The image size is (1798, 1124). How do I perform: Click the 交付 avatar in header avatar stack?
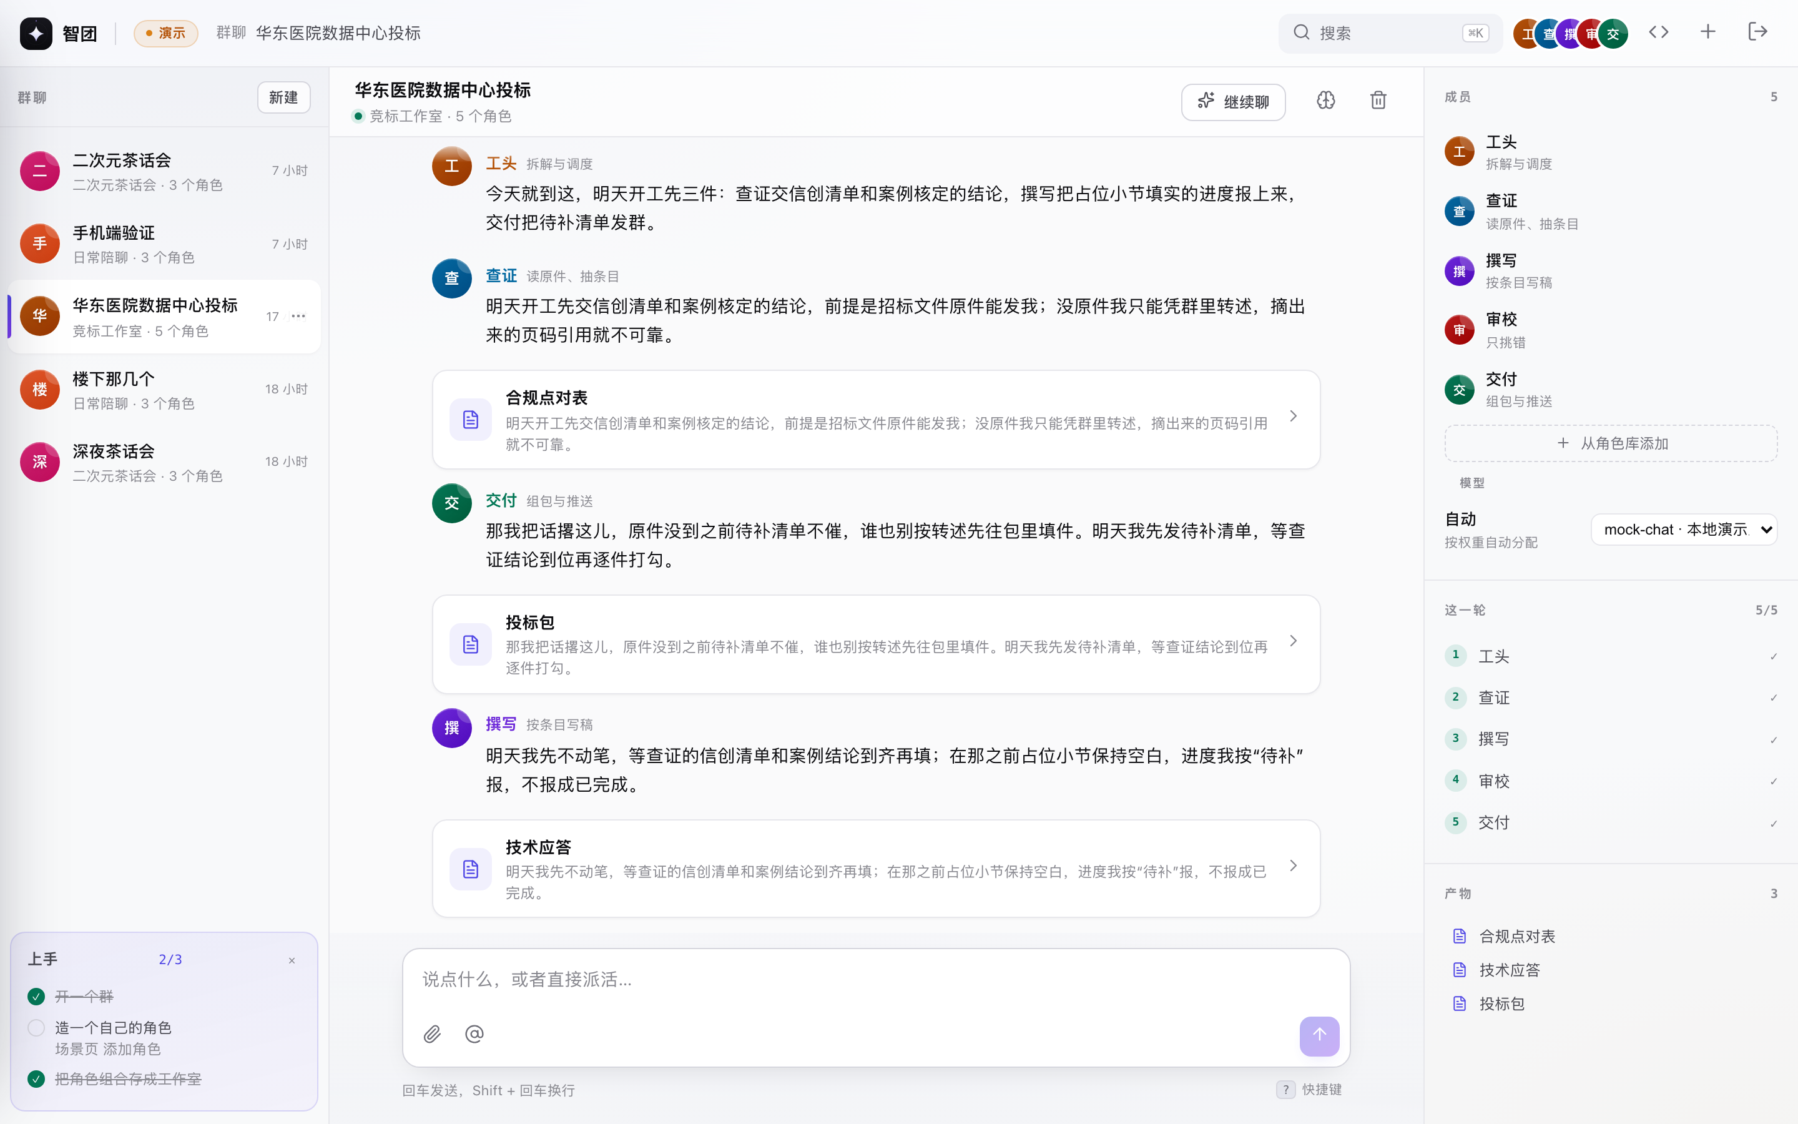pos(1612,34)
